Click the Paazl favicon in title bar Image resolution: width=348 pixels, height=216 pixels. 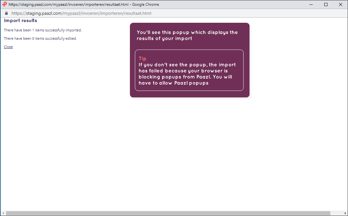(x=4, y=4)
